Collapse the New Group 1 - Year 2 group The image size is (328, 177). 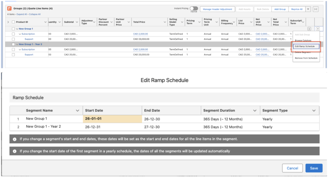(17, 44)
